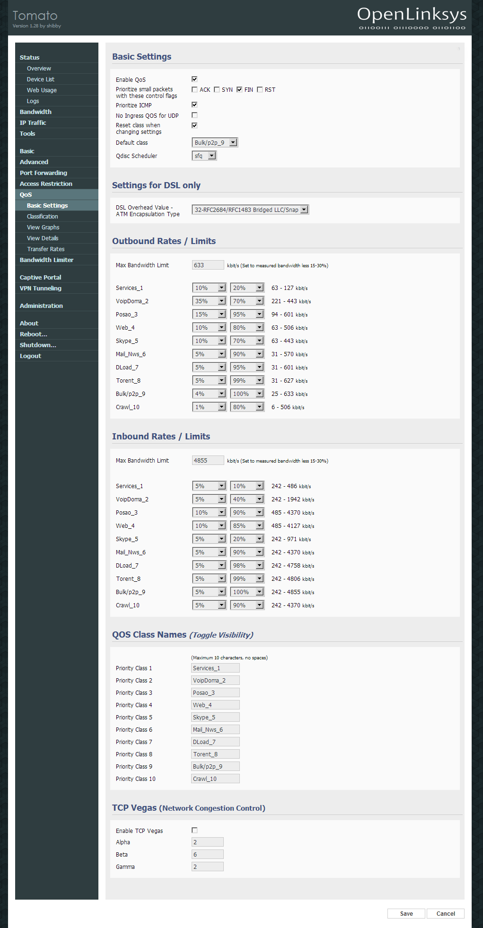The width and height of the screenshot is (483, 928).
Task: Enable the ACK control flag checkbox
Action: pos(194,89)
